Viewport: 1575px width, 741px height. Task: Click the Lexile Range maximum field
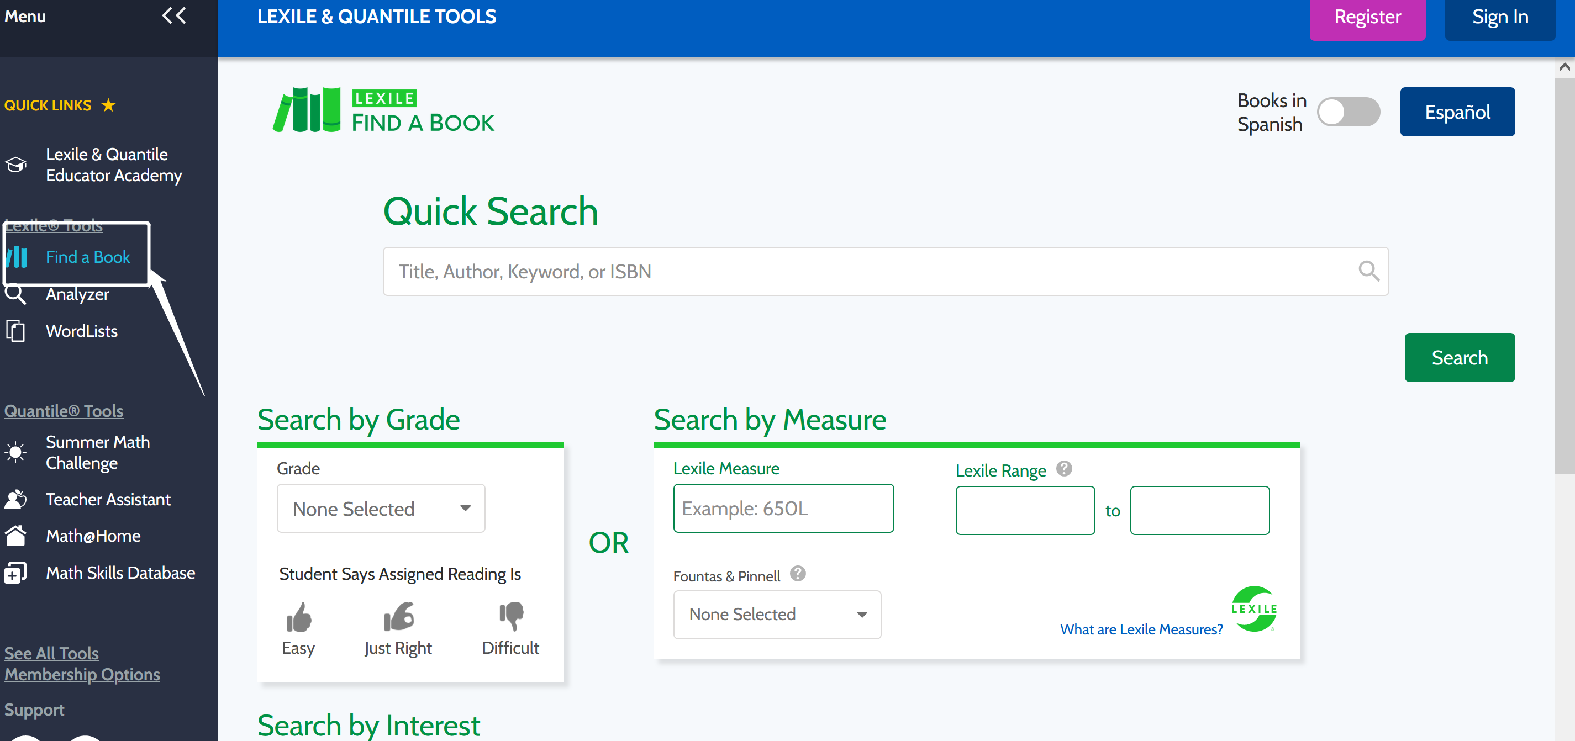pos(1199,510)
